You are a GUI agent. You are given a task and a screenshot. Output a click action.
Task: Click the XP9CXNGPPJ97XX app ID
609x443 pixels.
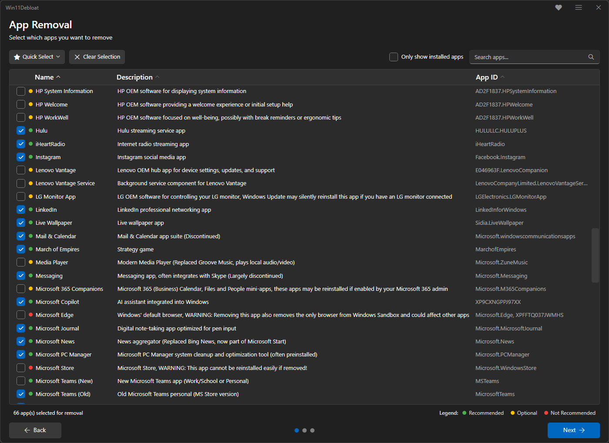point(498,302)
